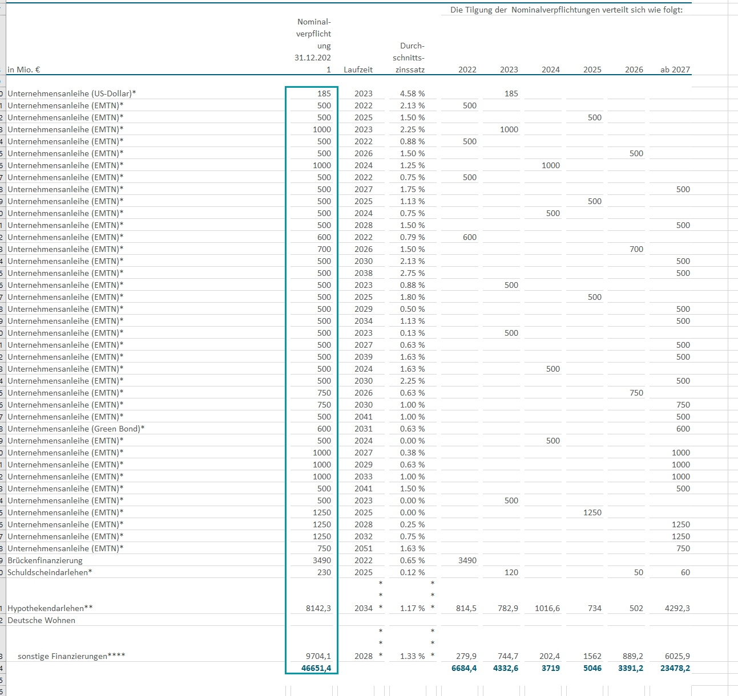Select the 782,9 cell
Image resolution: width=738 pixels, height=696 pixels.
[x=508, y=608]
